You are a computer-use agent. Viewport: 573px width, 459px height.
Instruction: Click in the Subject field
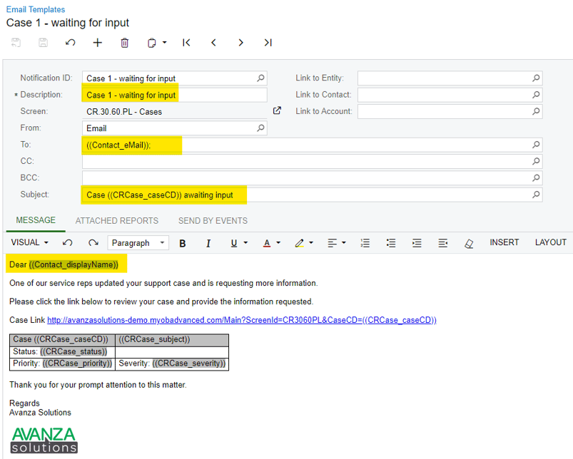click(313, 195)
